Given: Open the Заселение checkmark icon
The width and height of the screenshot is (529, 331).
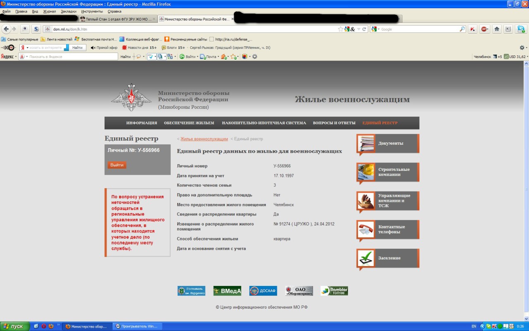Looking at the screenshot, I should [365, 258].
